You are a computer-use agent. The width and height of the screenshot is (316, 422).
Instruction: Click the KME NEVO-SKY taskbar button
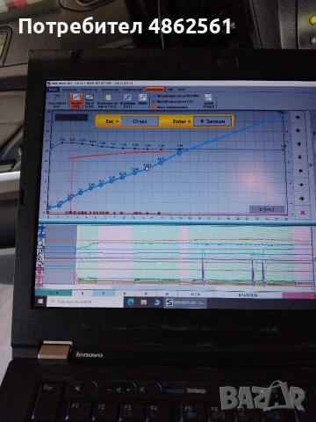(185, 302)
